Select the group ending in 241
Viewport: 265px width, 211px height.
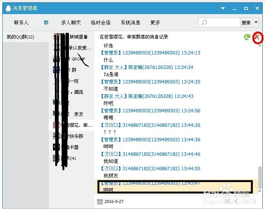click(x=72, y=158)
